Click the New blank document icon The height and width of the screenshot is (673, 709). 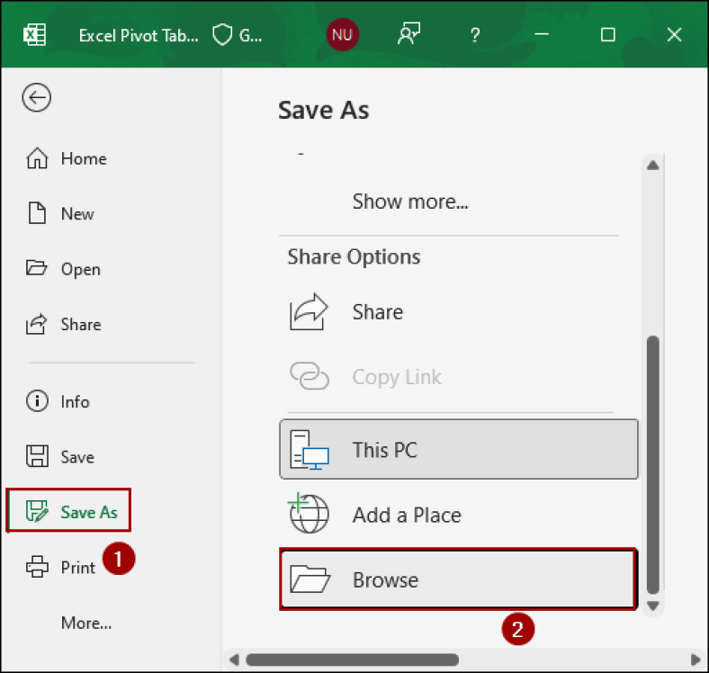tap(37, 213)
